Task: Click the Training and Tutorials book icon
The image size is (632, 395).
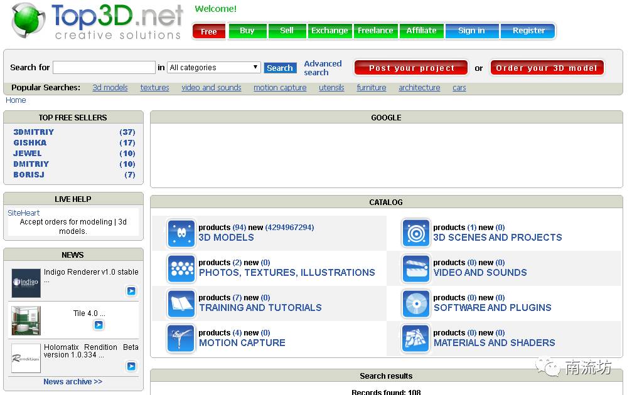Action: [181, 303]
